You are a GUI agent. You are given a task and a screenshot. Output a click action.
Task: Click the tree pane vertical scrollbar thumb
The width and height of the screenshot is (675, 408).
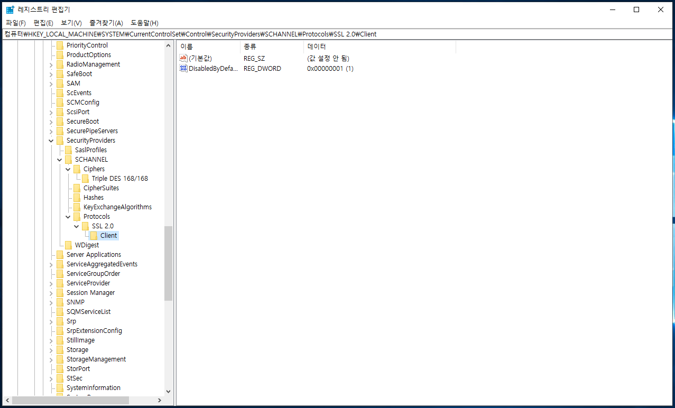tap(168, 263)
